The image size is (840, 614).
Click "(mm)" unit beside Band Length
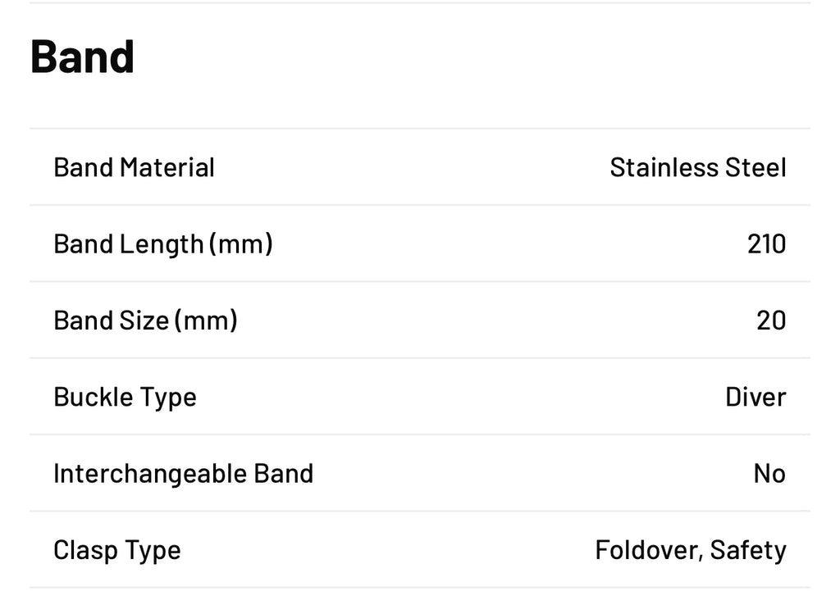240,243
